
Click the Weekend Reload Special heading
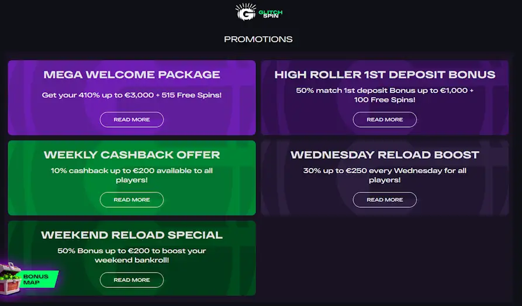(x=132, y=235)
